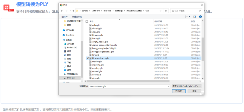This screenshot has height=112, width=244.
Task: Click the monkey.glb file icon
Action: [x=91, y=68]
